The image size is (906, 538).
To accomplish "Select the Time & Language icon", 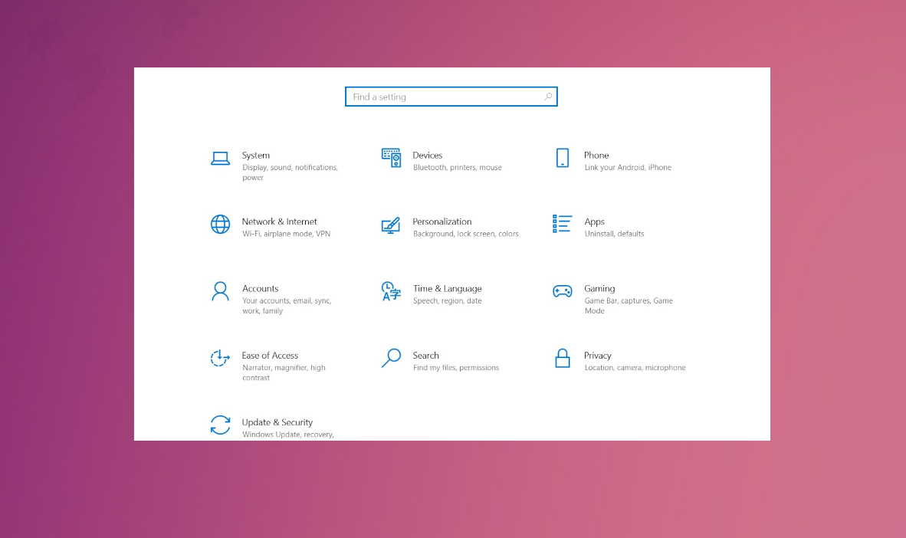I will 391,291.
